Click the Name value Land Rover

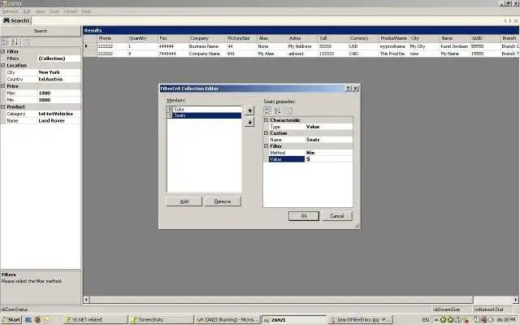pyautogui.click(x=58, y=121)
